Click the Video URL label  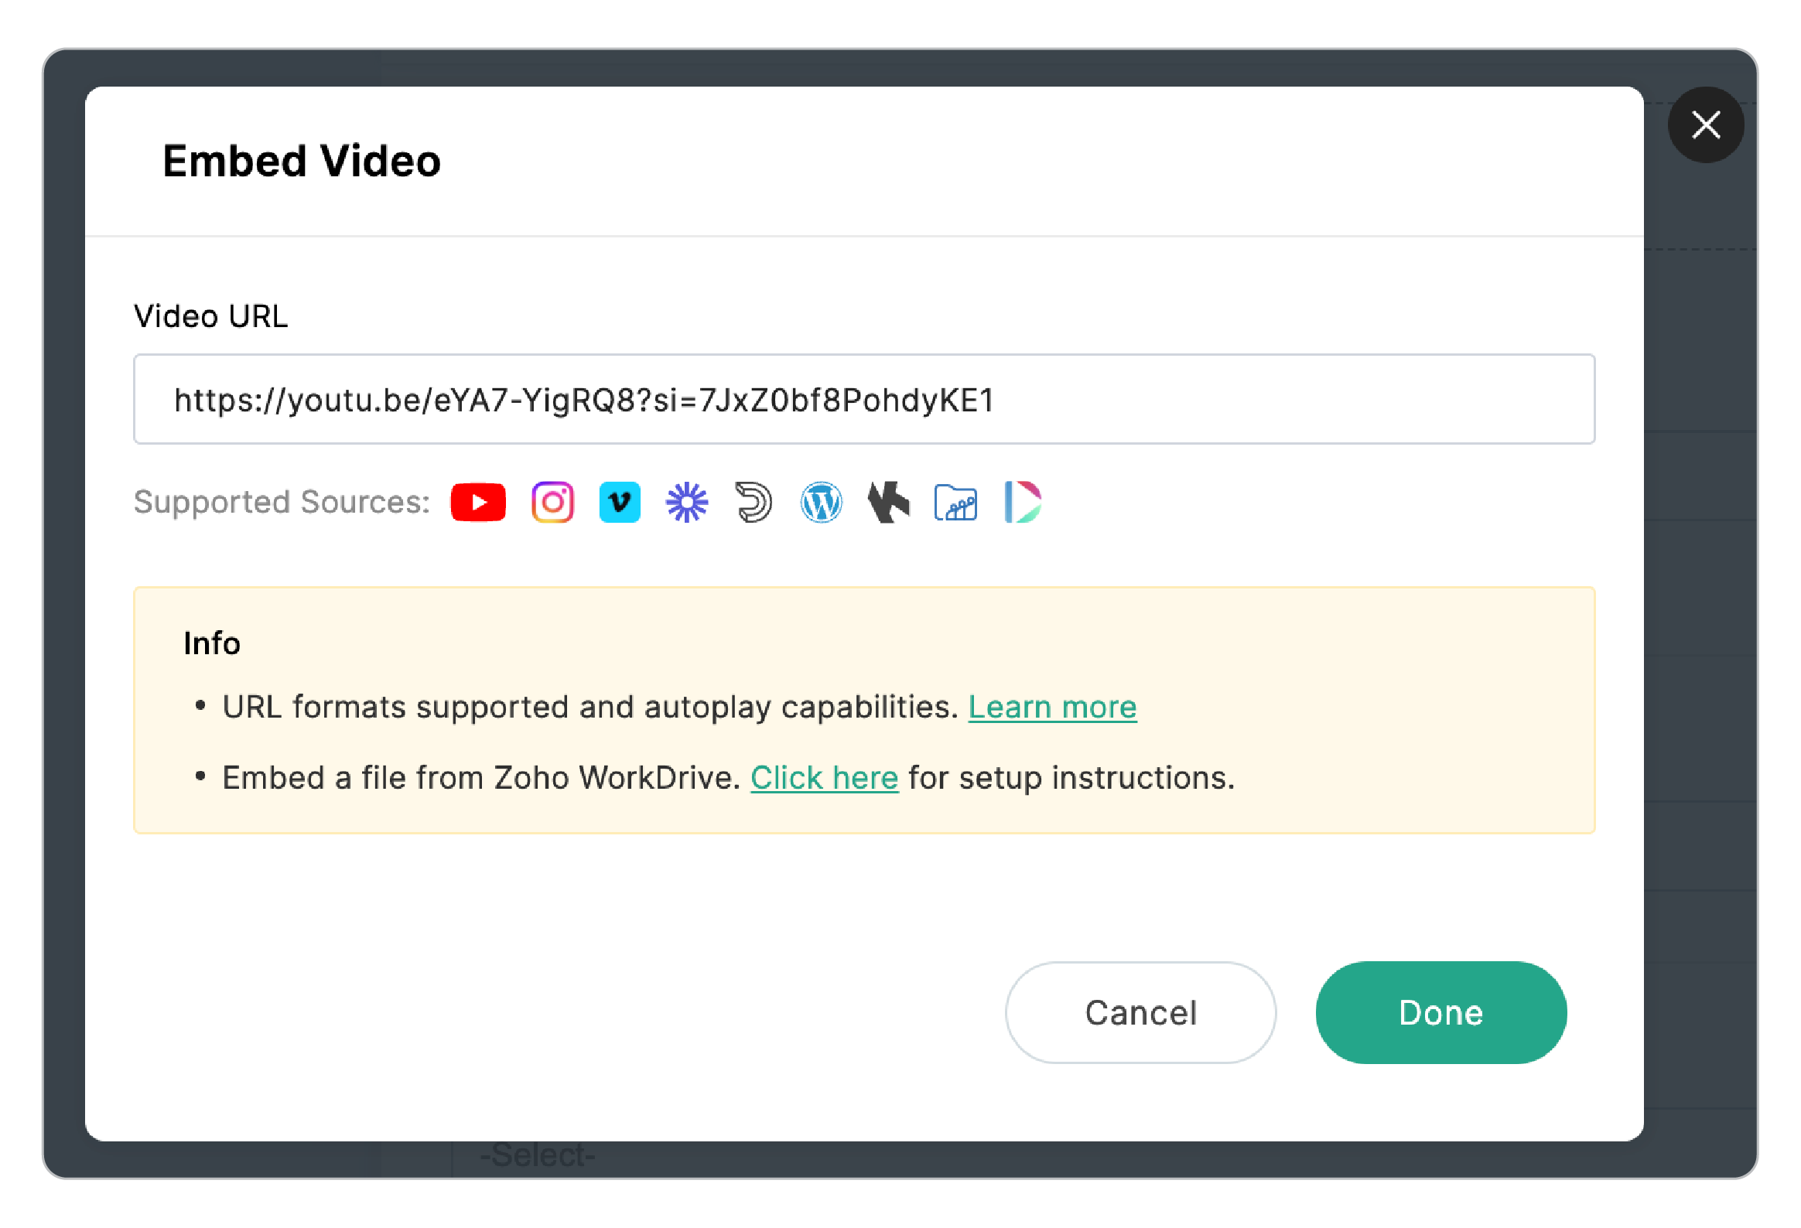pyautogui.click(x=210, y=316)
